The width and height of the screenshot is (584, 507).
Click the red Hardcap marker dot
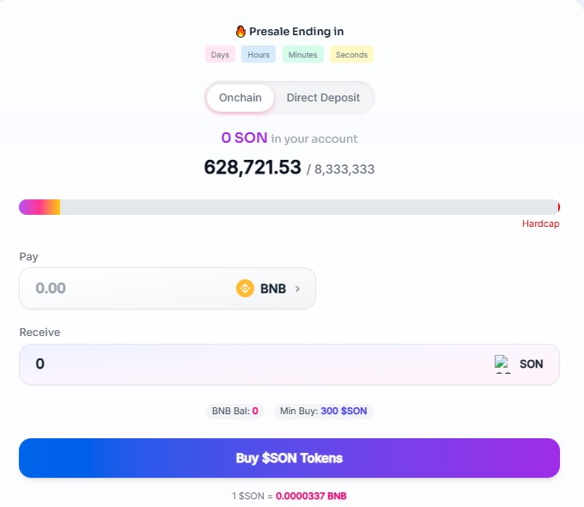[558, 207]
